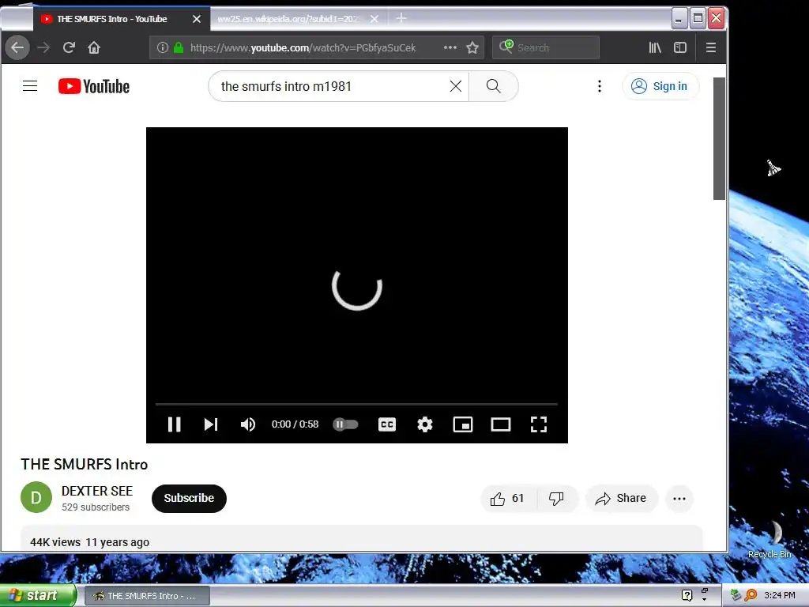Open YouTube settings three-dot menu
The width and height of the screenshot is (809, 607).
click(x=599, y=86)
